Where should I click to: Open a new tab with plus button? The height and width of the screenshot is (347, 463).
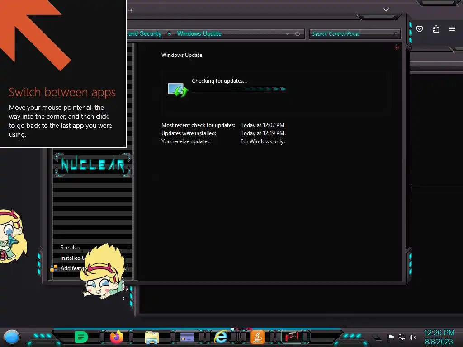131,10
